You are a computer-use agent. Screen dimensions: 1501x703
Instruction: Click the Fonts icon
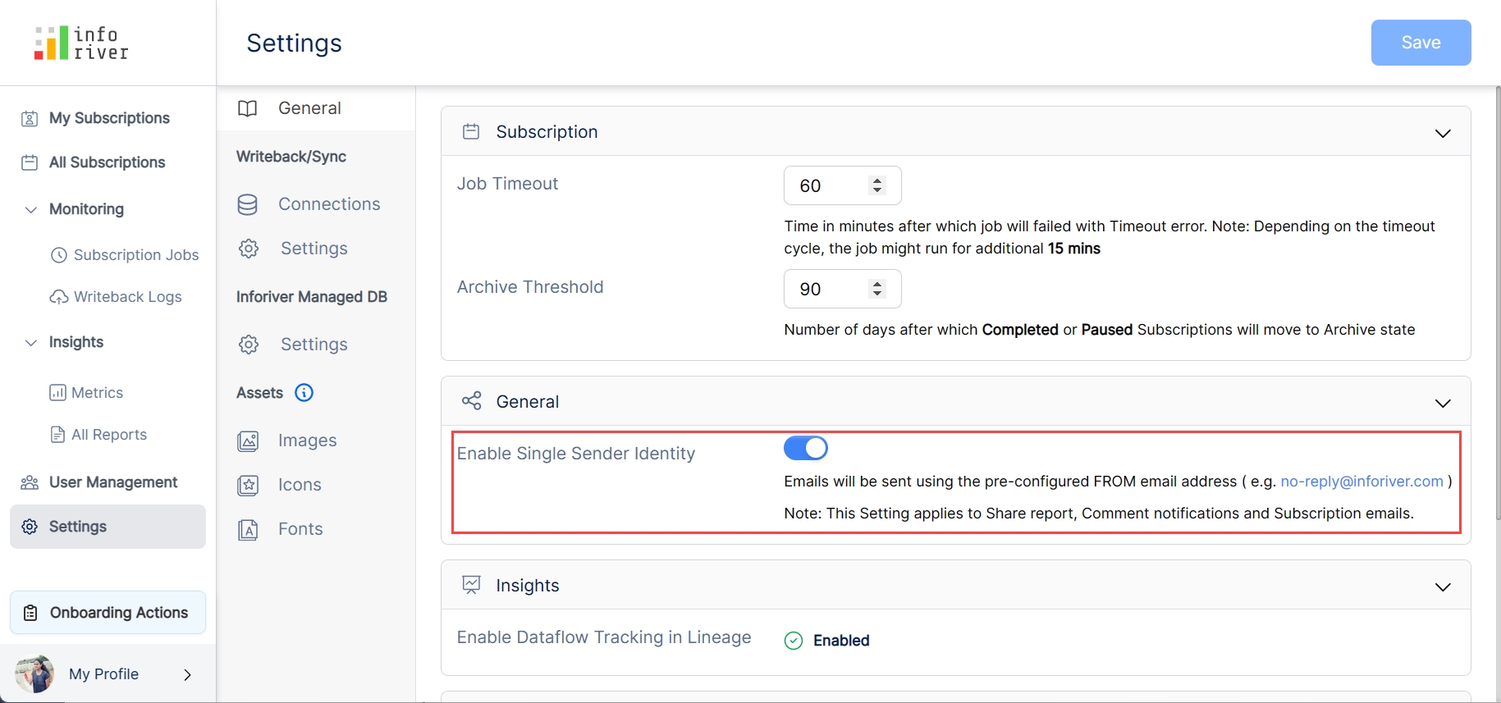pyautogui.click(x=248, y=530)
